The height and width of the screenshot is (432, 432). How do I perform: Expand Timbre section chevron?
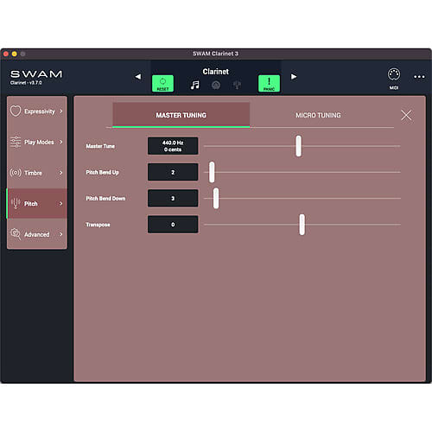(61, 173)
